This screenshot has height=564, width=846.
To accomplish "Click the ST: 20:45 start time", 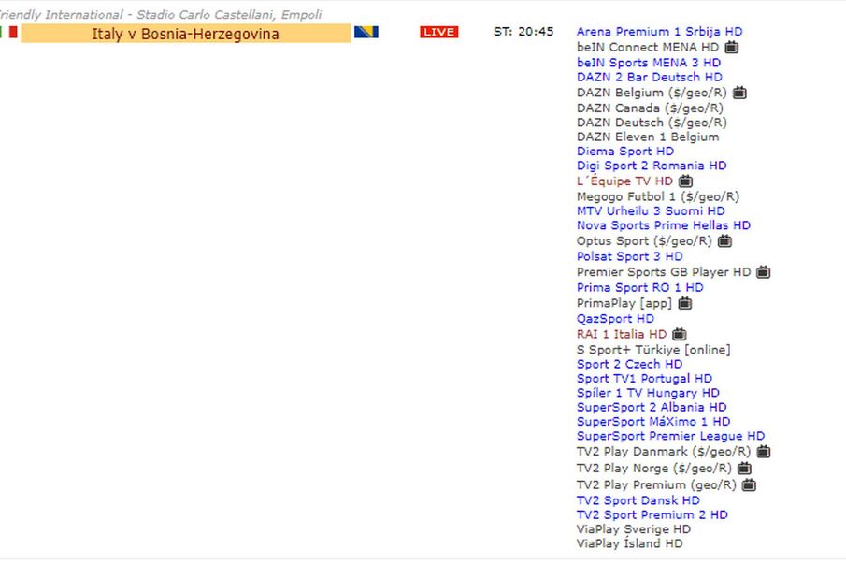I will pyautogui.click(x=523, y=32).
